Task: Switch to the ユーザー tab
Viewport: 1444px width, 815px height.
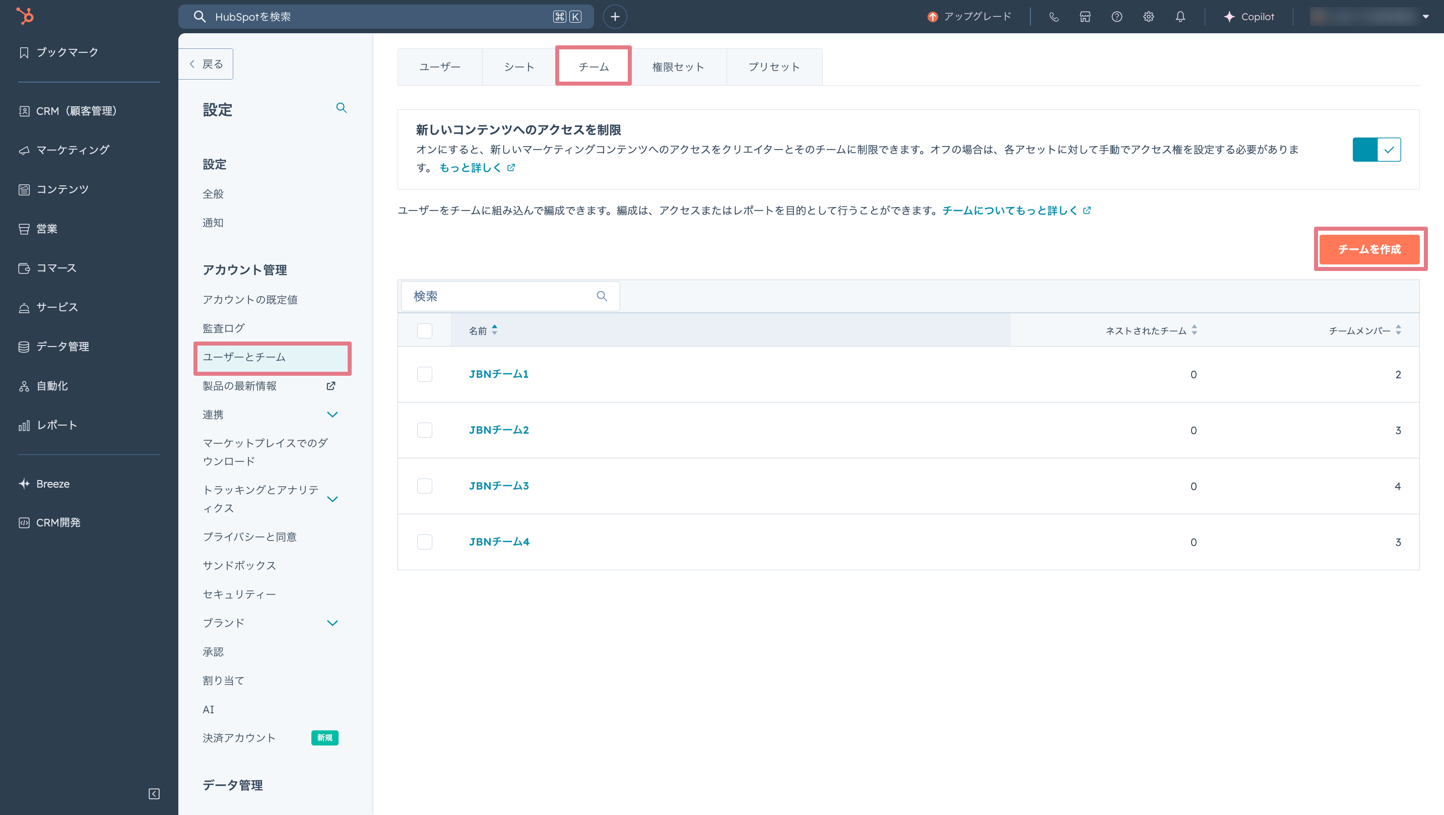Action: 440,66
